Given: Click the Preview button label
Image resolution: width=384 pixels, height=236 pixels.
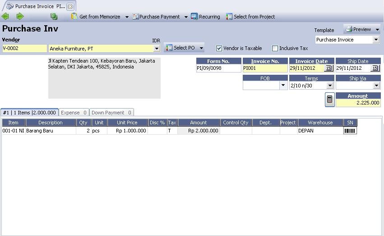Looking at the screenshot, I should (x=362, y=29).
